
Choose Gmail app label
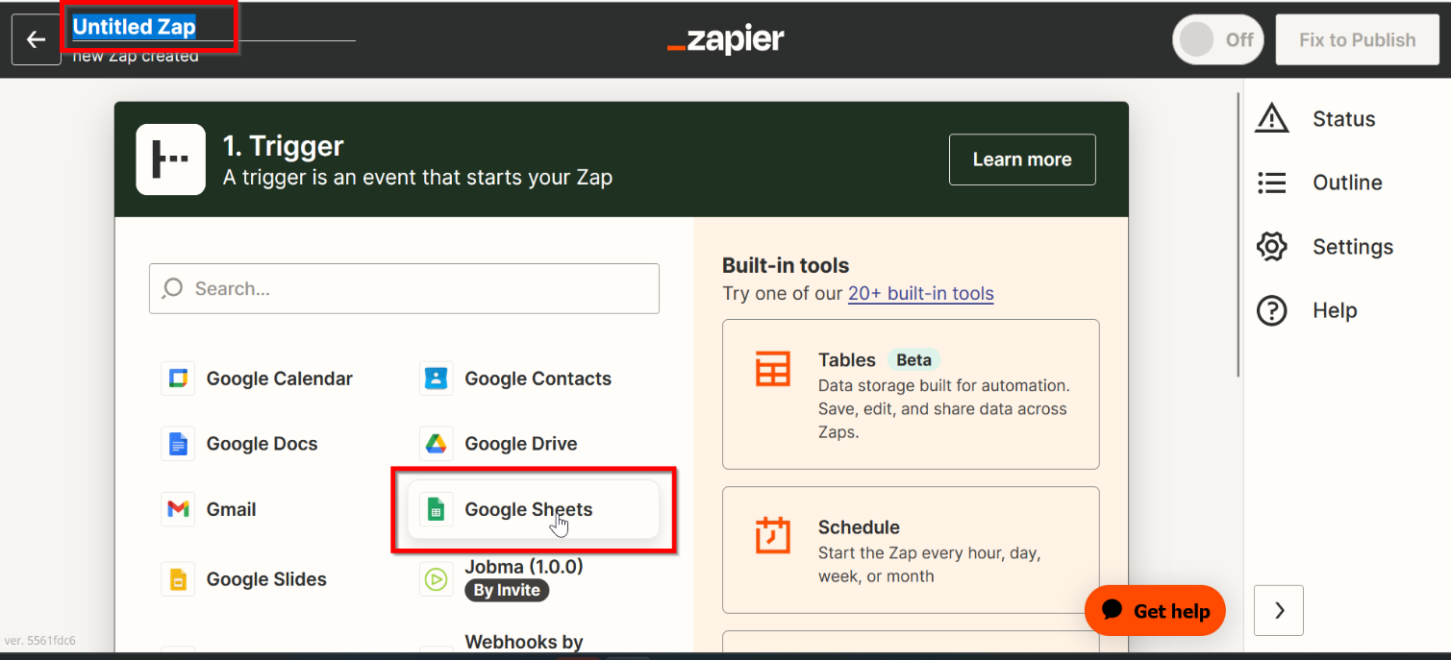[x=232, y=509]
